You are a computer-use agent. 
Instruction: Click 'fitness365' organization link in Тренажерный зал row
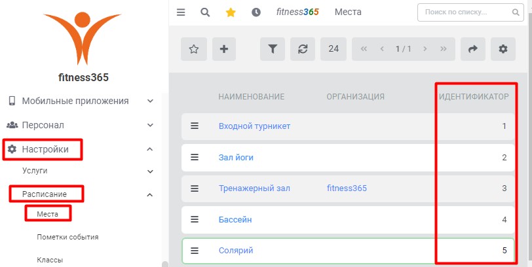point(347,188)
